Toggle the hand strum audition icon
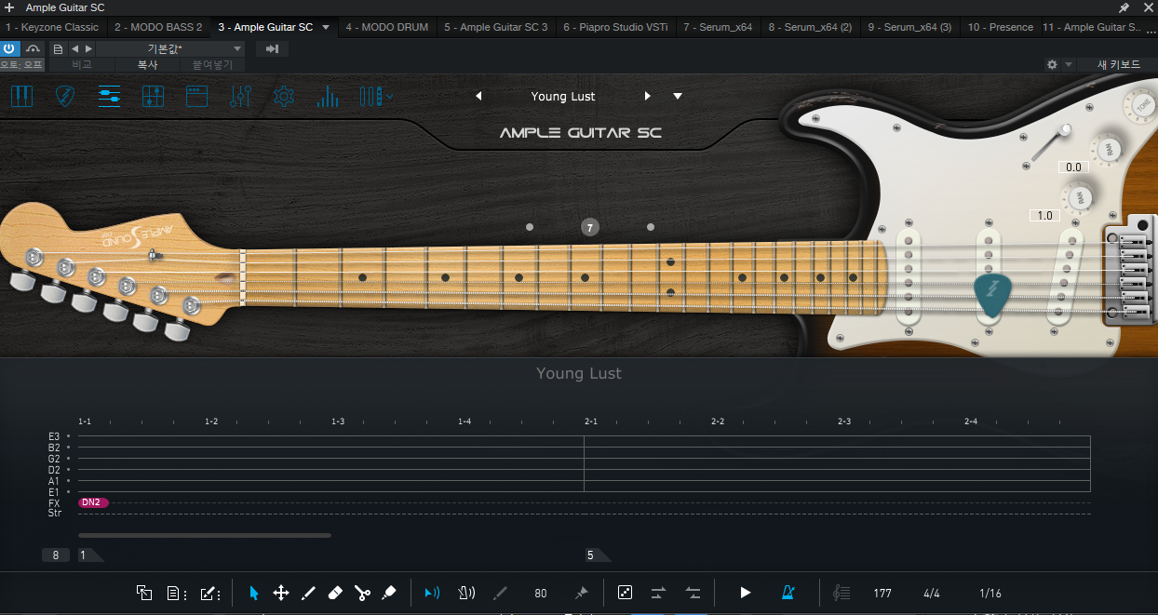 pos(466,593)
